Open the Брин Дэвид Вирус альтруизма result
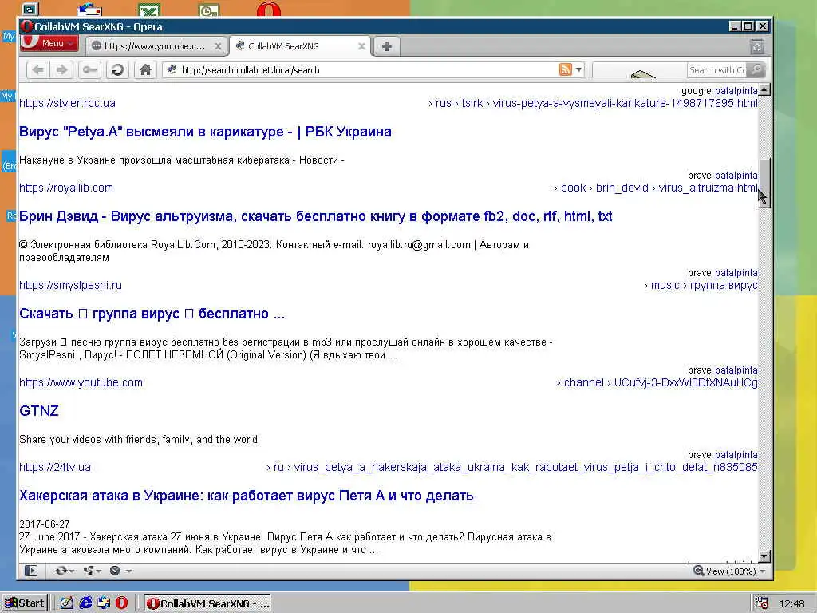The height and width of the screenshot is (613, 817). (x=316, y=216)
